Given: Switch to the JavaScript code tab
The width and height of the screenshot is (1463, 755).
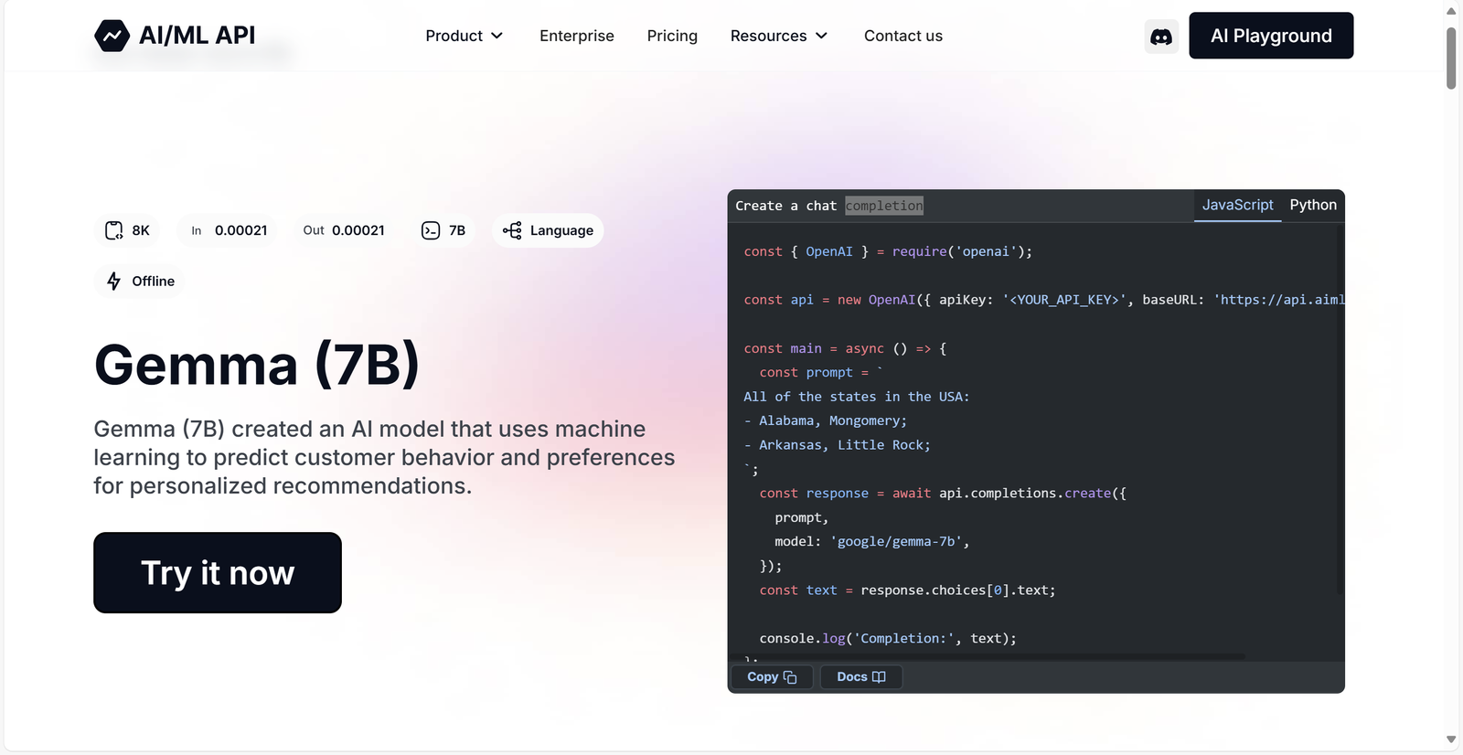Looking at the screenshot, I should 1237,206.
